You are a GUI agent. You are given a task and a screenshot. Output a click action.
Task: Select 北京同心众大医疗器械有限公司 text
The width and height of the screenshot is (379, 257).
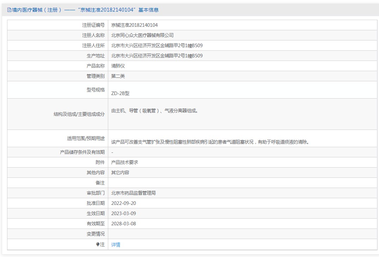coord(142,35)
